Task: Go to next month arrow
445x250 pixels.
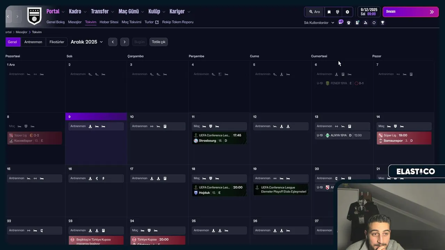Action: [124, 42]
